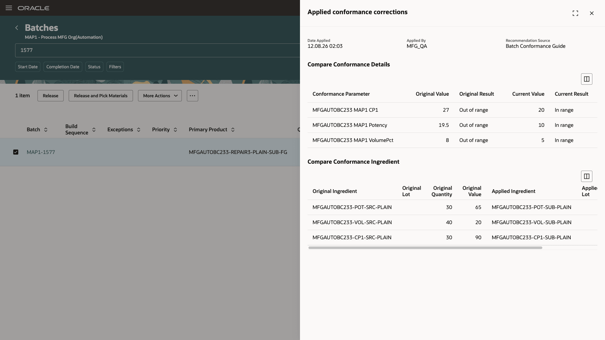
Task: Click Out of range result for VolumePct
Action: (x=474, y=140)
